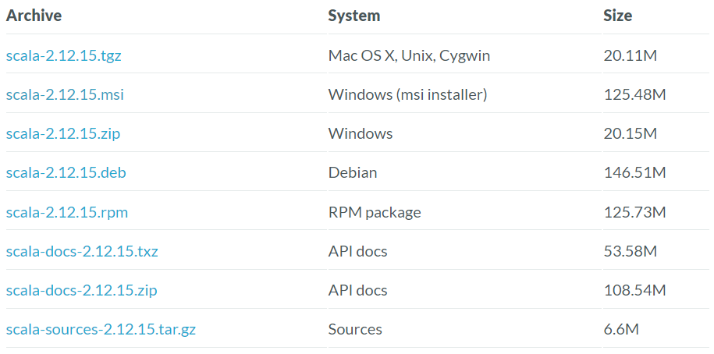The height and width of the screenshot is (354, 714).
Task: Select the 'Windows (msi installer)' cell
Action: 407,95
